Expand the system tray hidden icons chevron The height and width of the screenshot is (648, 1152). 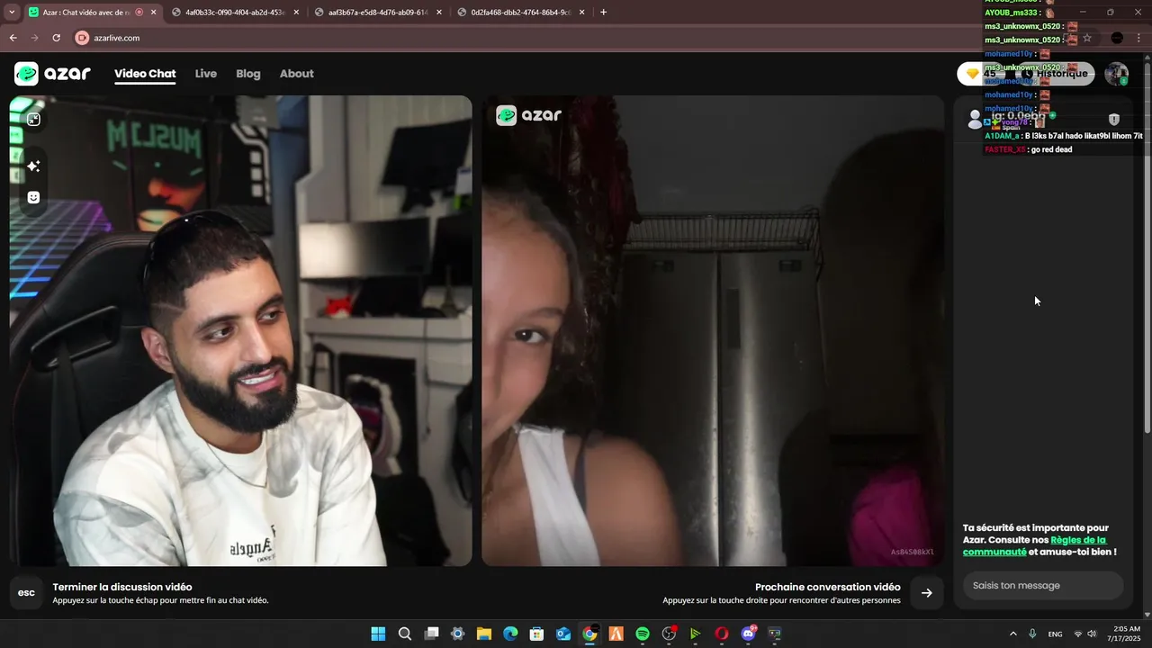(x=1013, y=634)
